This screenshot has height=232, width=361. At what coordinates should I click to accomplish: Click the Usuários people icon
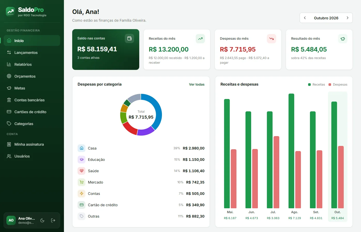point(9,156)
